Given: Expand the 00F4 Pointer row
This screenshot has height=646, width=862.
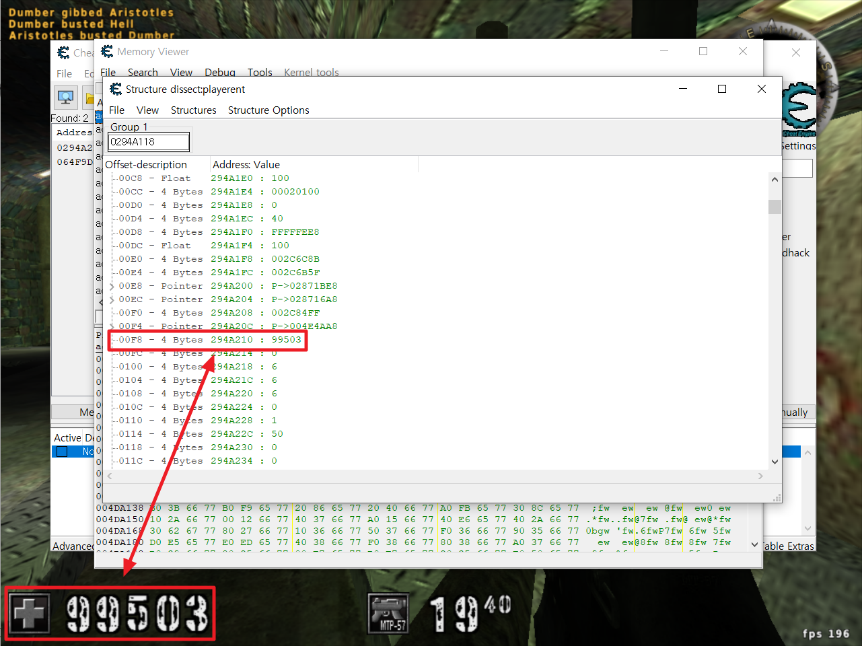Looking at the screenshot, I should [112, 326].
